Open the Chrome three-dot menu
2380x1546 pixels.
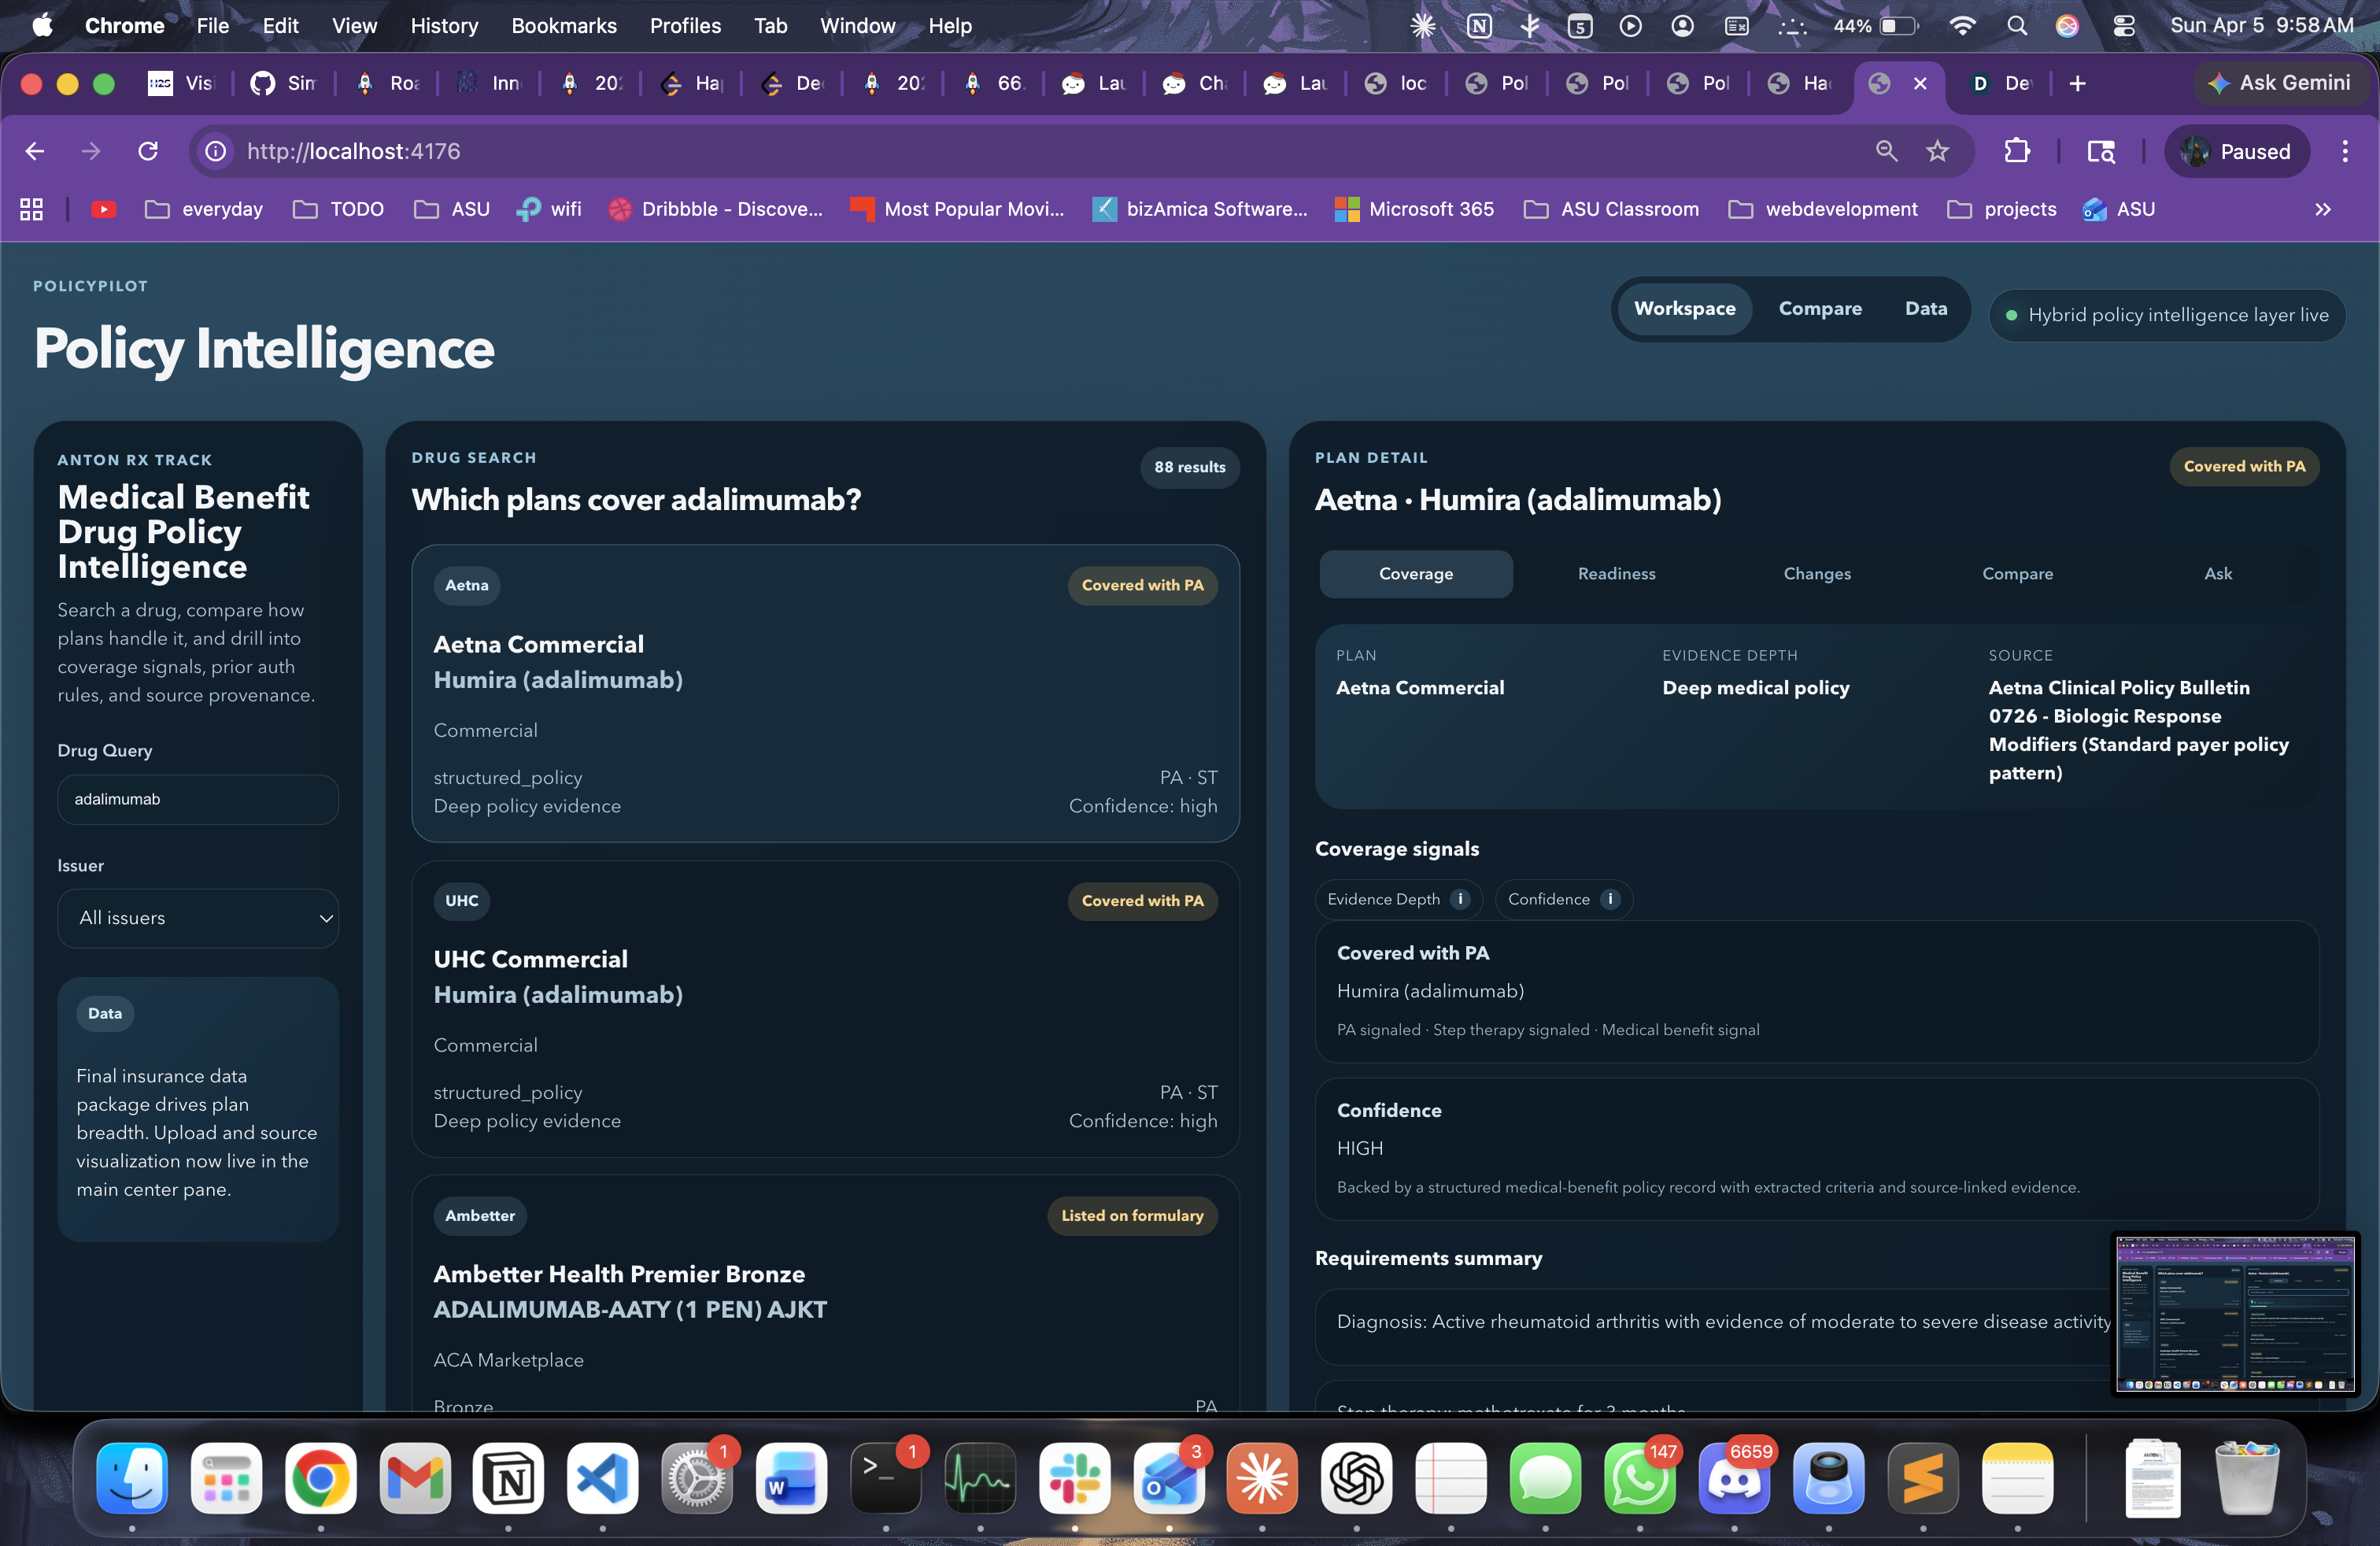click(x=2345, y=151)
